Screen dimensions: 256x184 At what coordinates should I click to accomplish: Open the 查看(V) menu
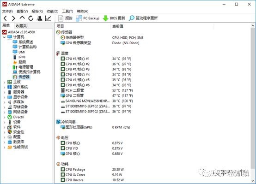tap(22, 11)
